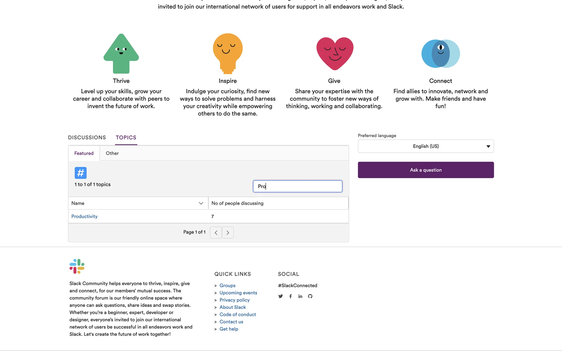This screenshot has height=351, width=562.
Task: Open the Code of conduct link
Action: (x=237, y=314)
